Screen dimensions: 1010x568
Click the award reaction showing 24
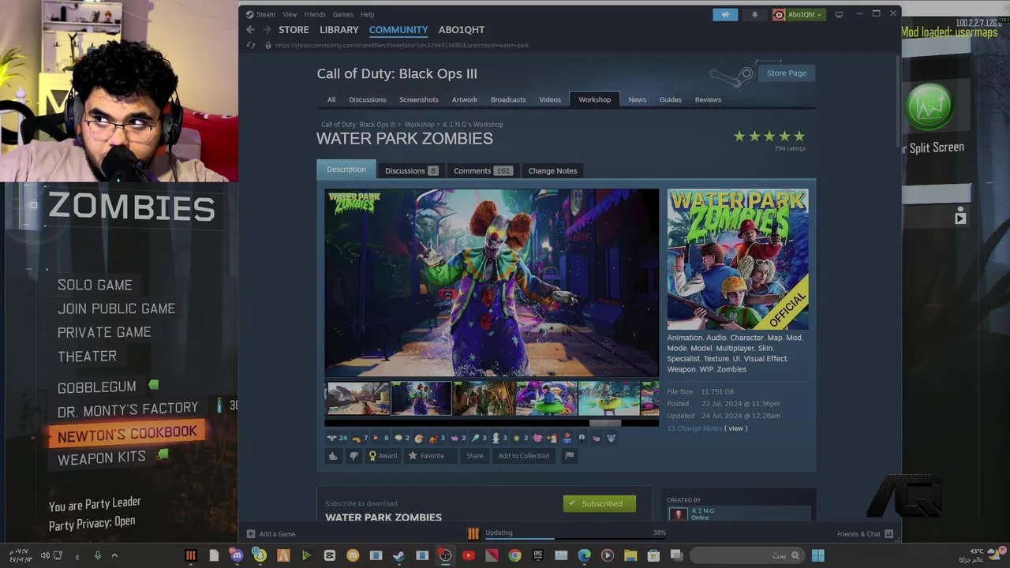click(337, 438)
